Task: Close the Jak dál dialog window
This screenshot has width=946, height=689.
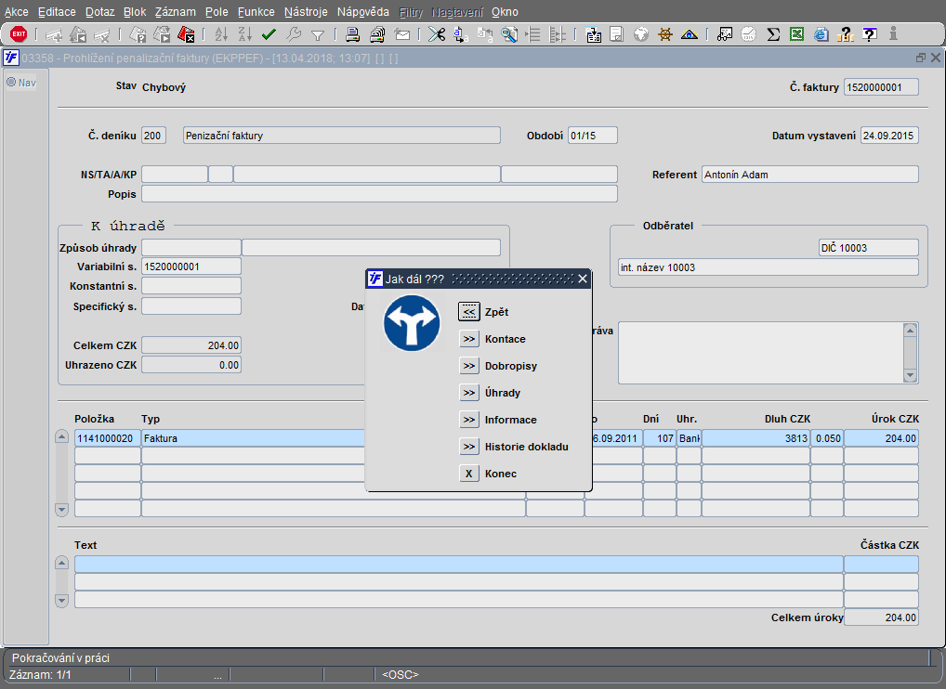Action: pyautogui.click(x=583, y=279)
